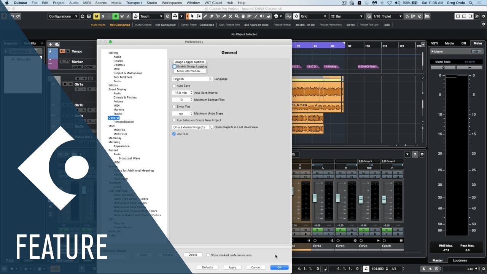Click the Delete preset button
487x274 pixels.
(193, 255)
